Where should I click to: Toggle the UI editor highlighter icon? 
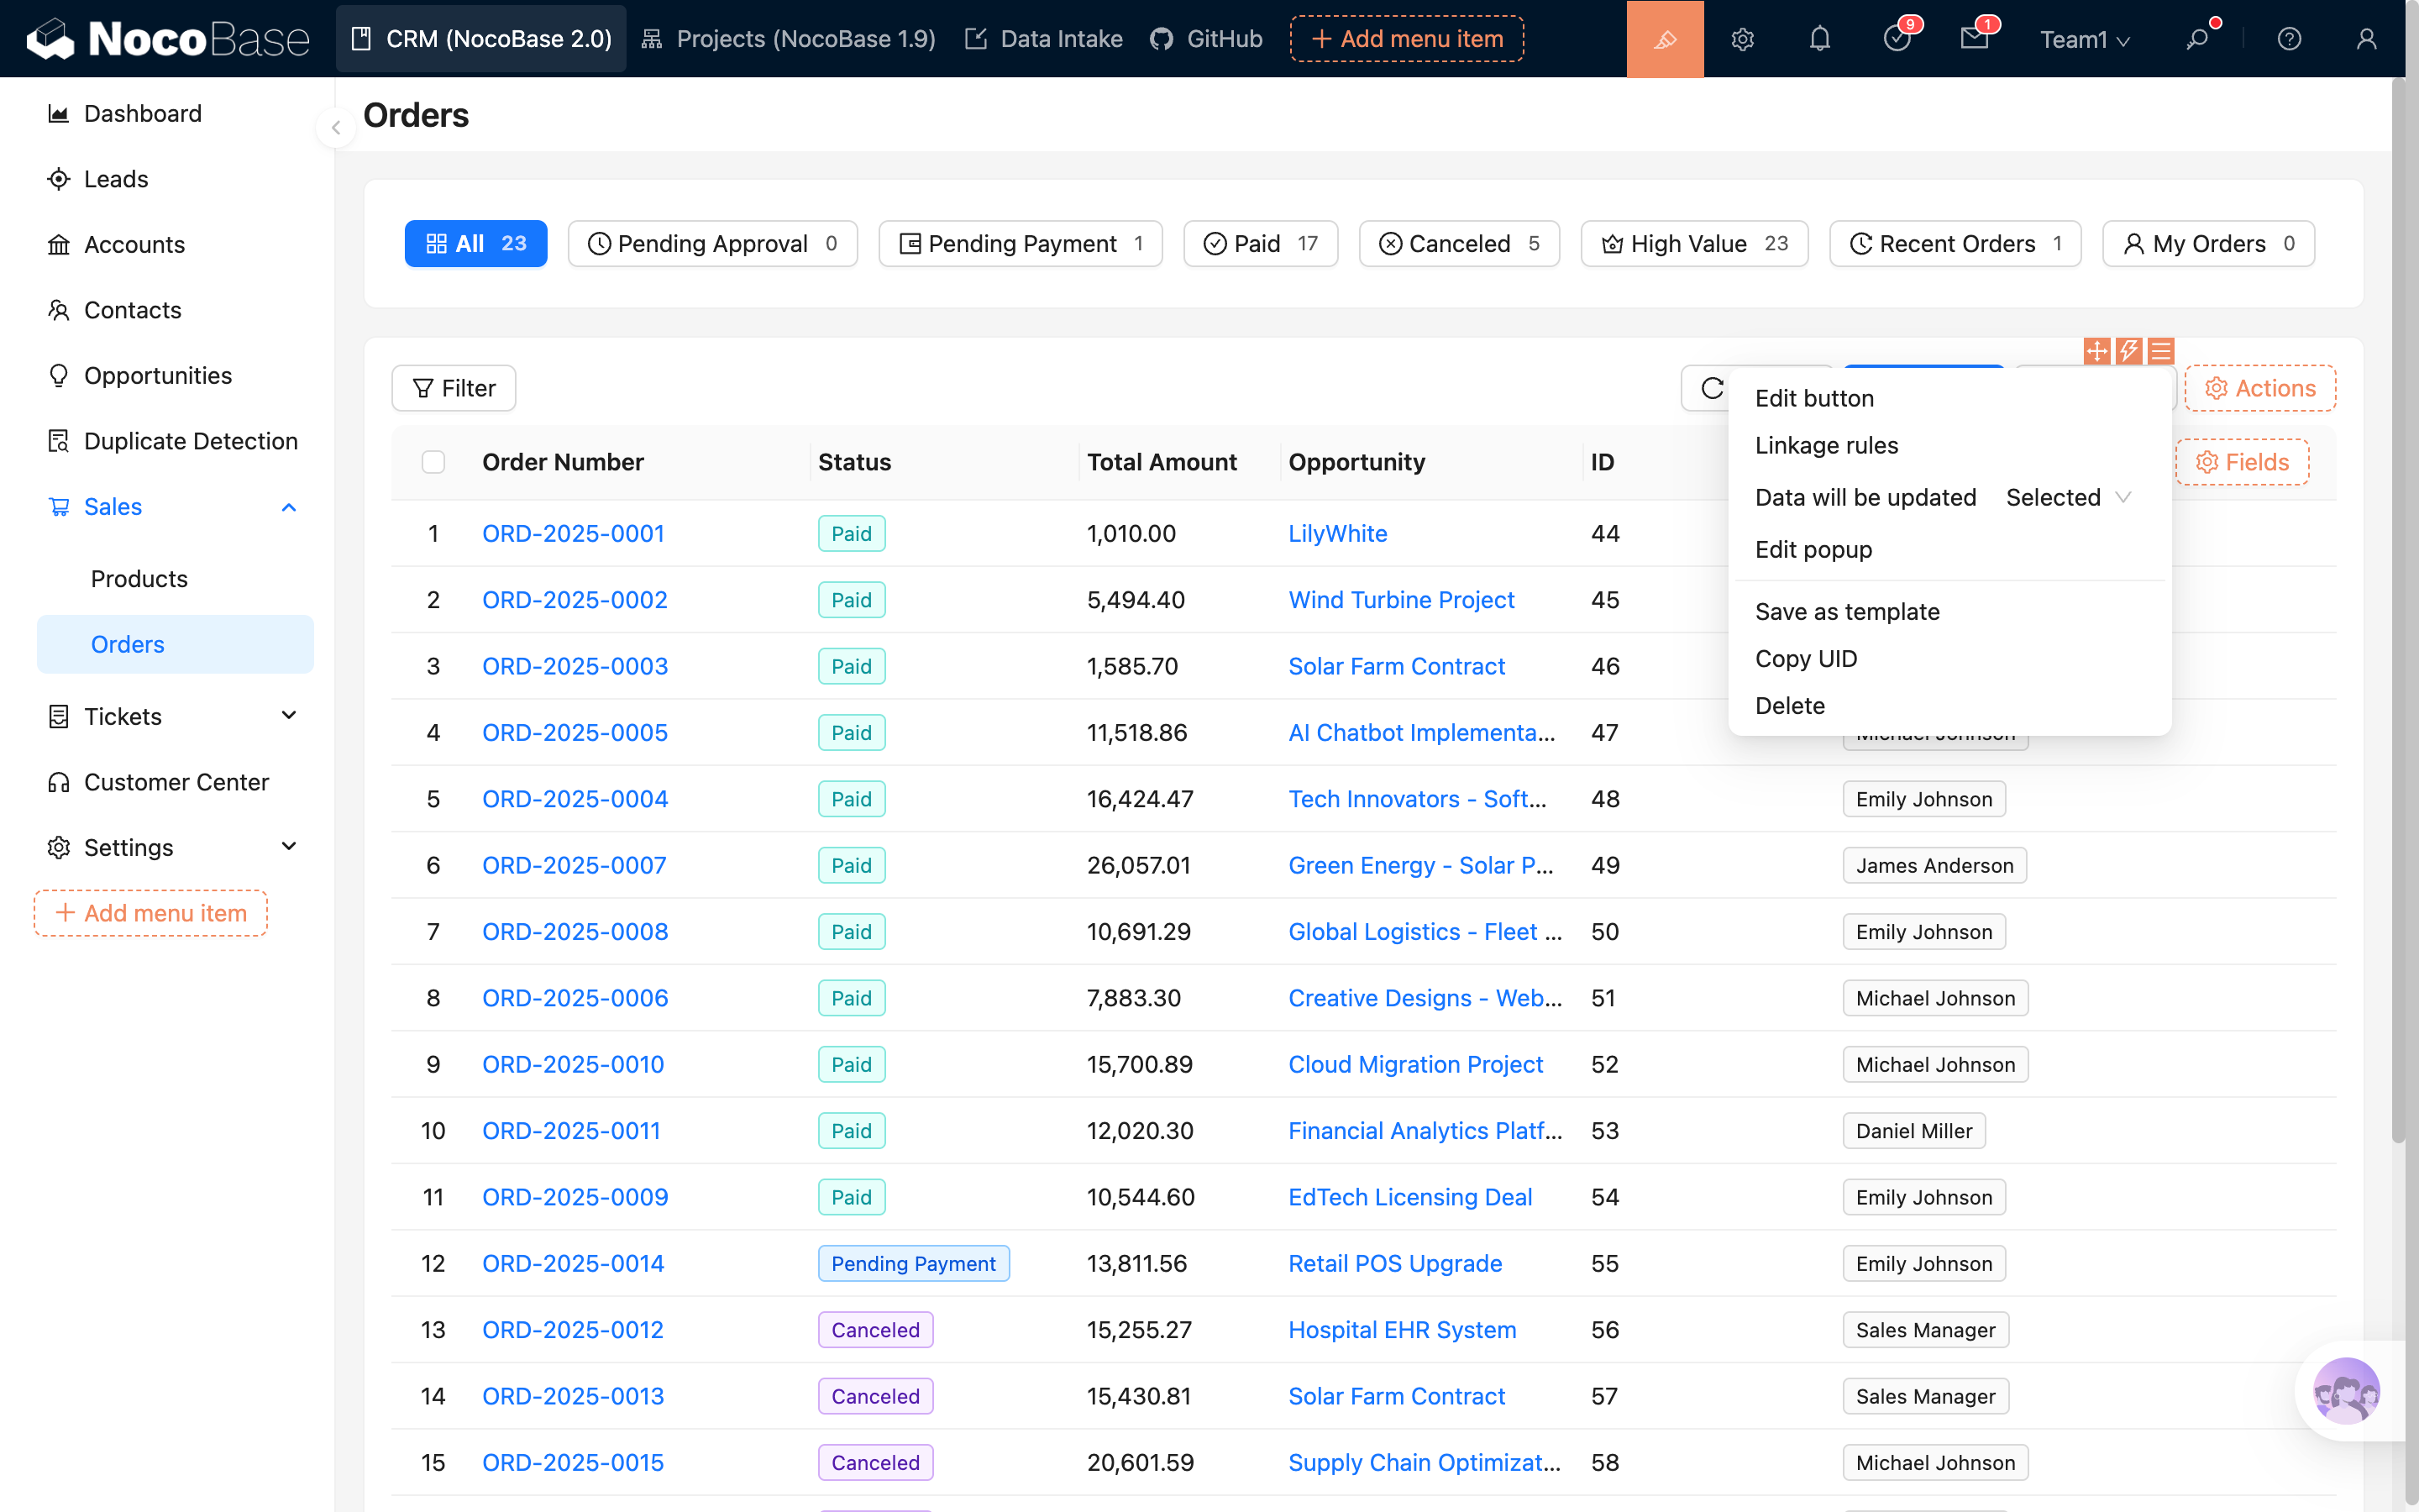(1664, 39)
